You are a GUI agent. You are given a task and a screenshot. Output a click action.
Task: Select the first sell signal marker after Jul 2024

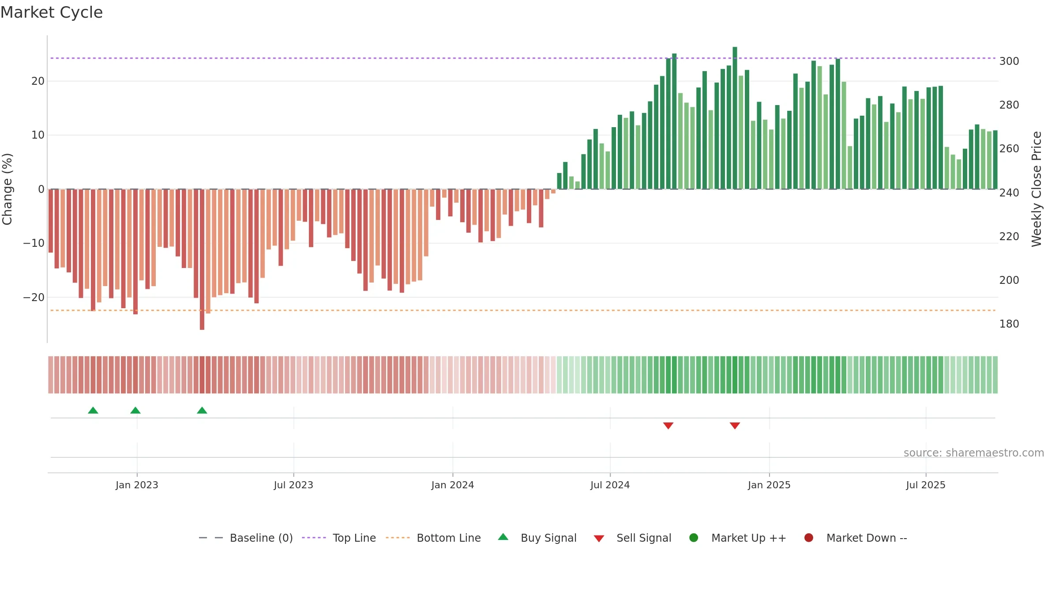pos(668,426)
